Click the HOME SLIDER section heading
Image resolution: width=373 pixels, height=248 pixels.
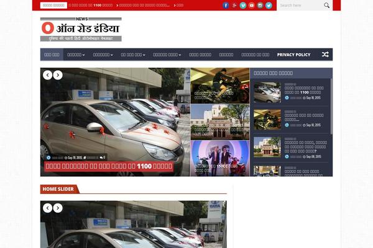coord(58,189)
